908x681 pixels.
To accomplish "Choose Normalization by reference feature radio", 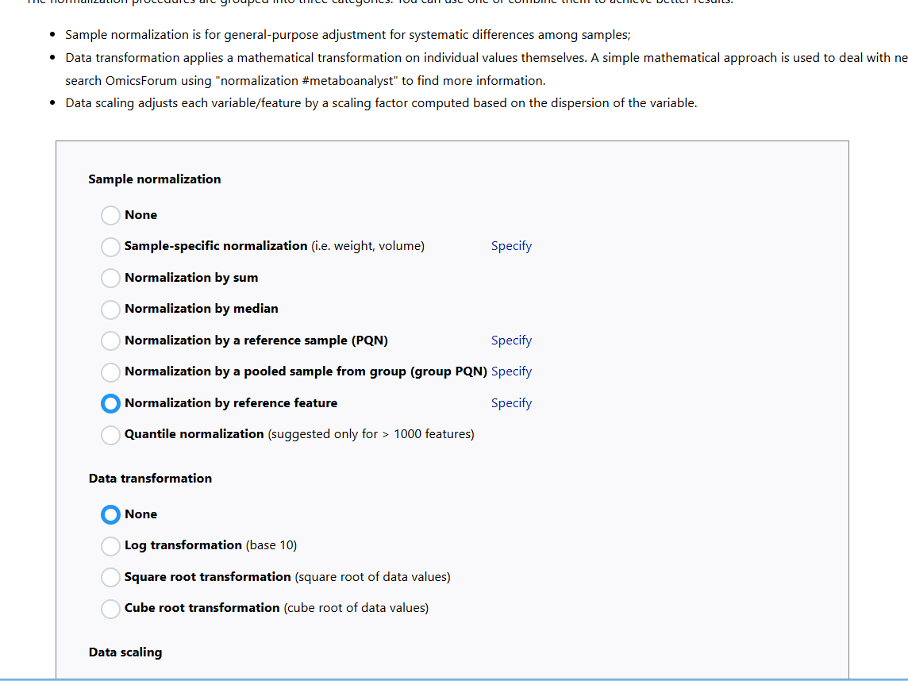I will (110, 403).
